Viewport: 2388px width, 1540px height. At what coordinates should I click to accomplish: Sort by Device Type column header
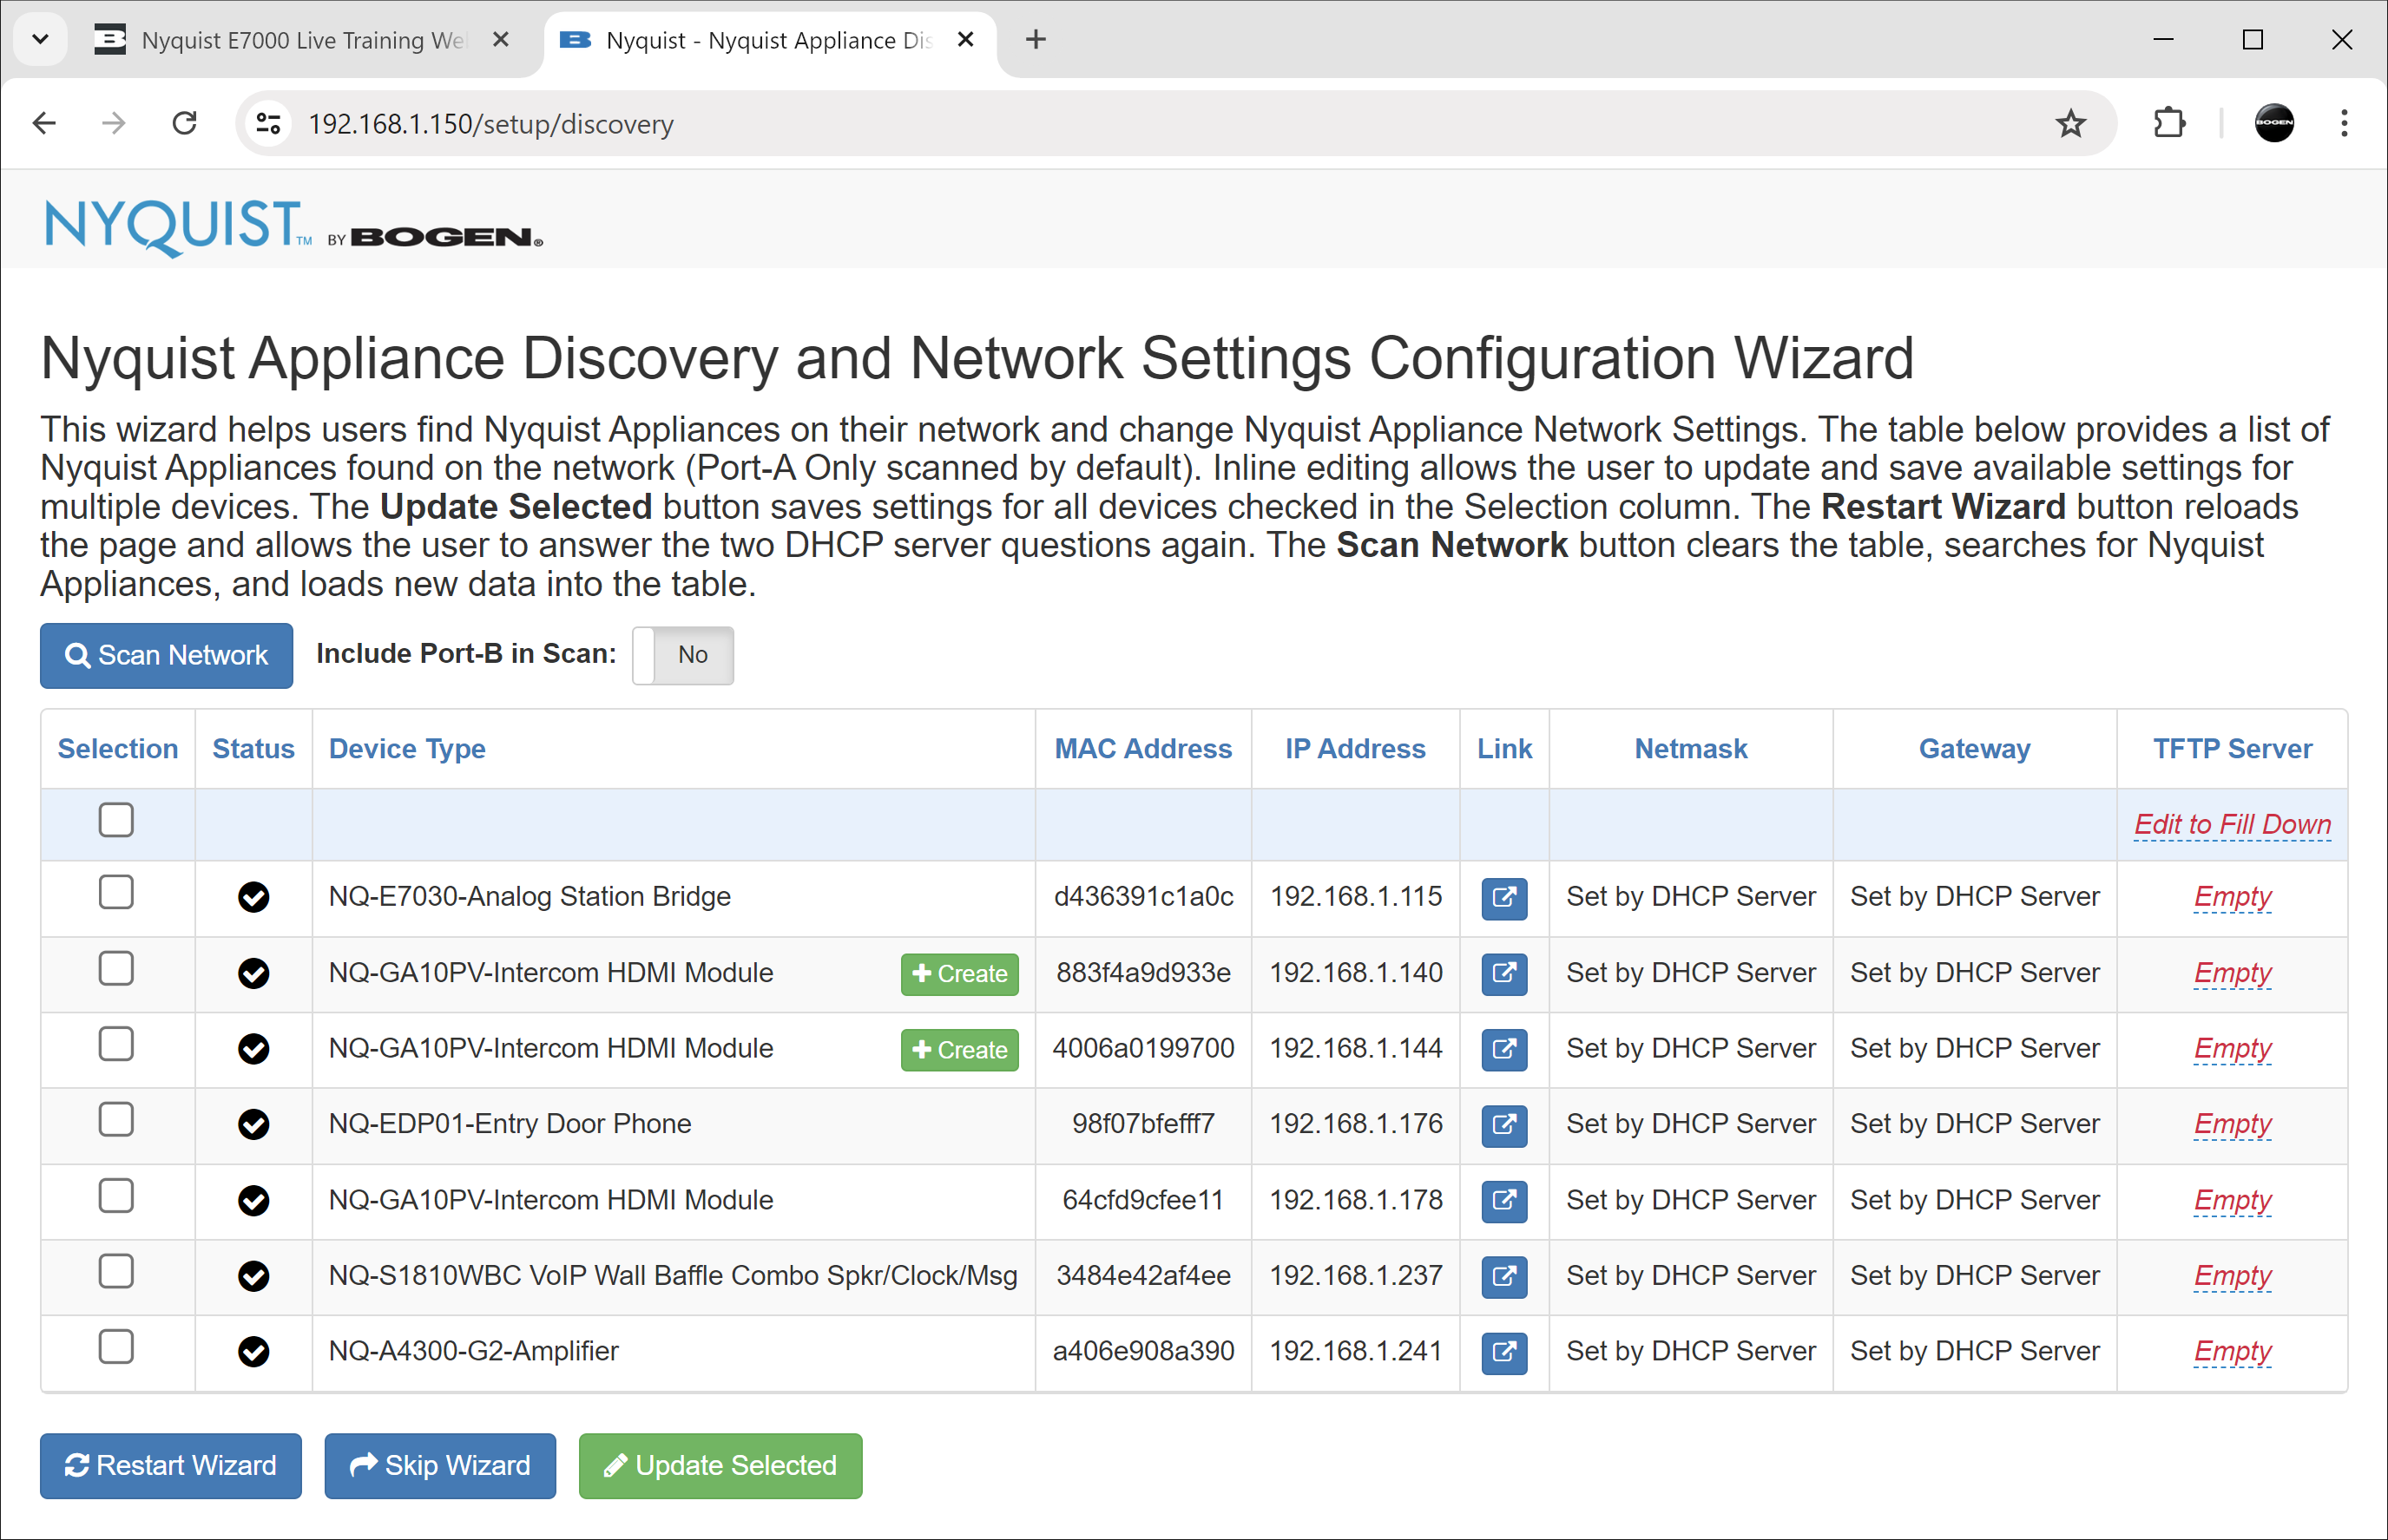406,749
